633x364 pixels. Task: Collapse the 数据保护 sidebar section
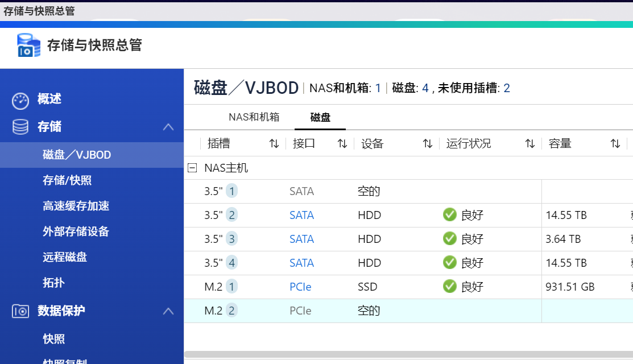tap(168, 311)
